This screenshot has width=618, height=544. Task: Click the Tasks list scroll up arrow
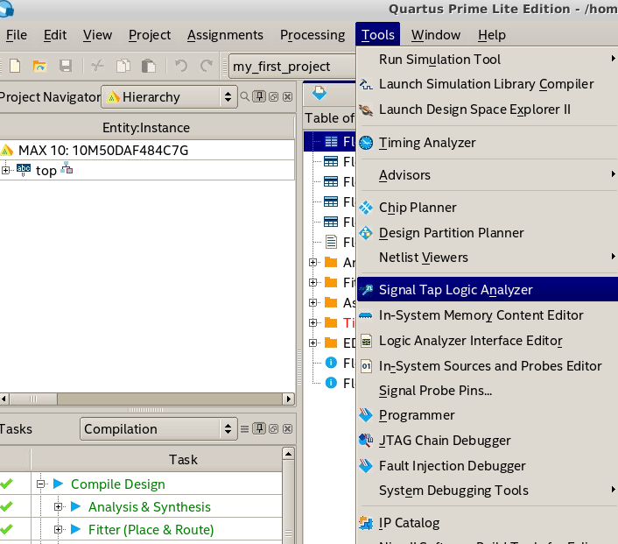click(289, 454)
